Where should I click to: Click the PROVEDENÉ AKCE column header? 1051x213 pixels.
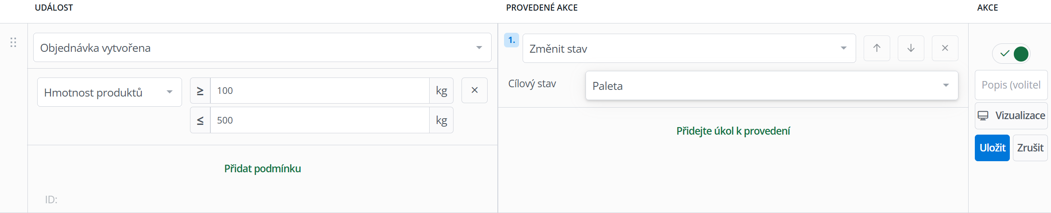[542, 8]
